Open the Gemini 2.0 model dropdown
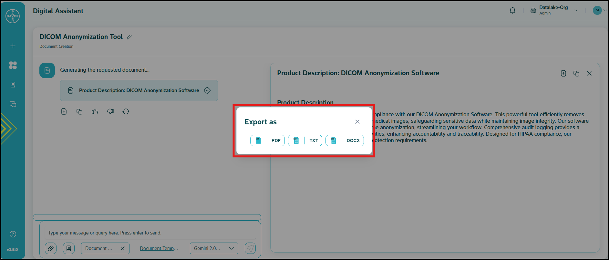This screenshot has width=609, height=260. click(214, 248)
